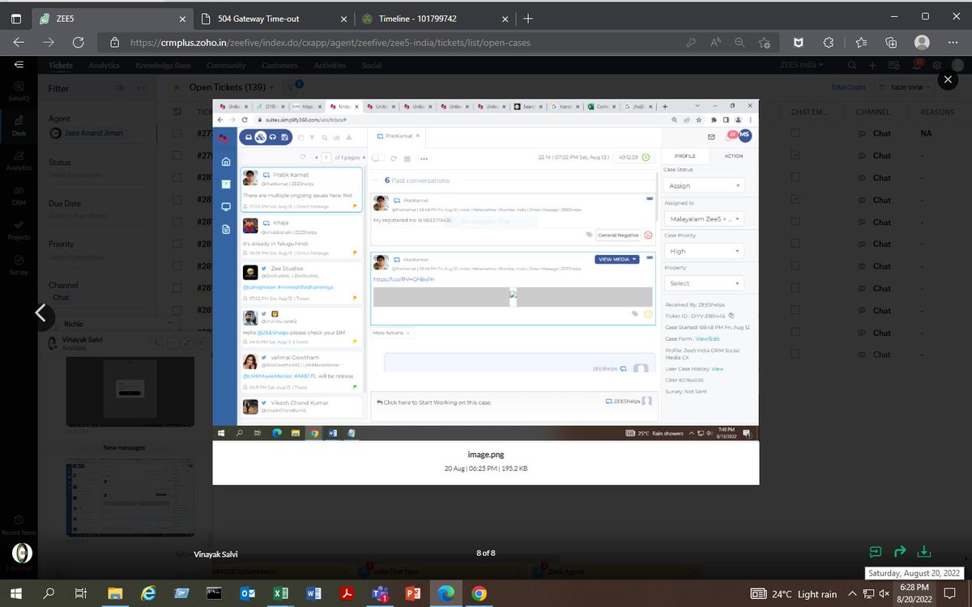The width and height of the screenshot is (972, 607).
Task: Download the previewed image.png
Action: point(923,552)
